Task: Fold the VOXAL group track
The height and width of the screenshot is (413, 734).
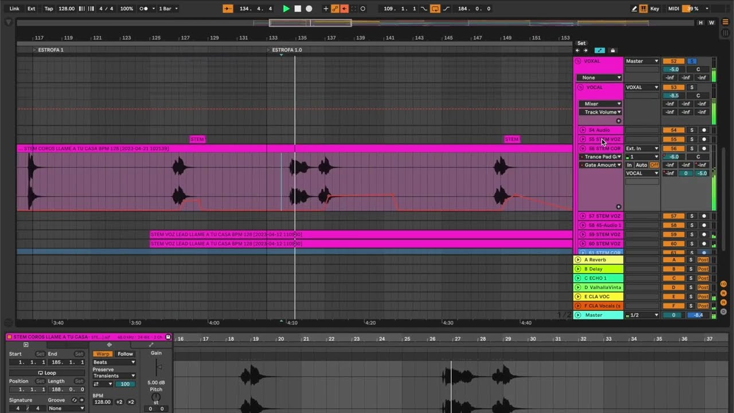Action: pos(578,61)
